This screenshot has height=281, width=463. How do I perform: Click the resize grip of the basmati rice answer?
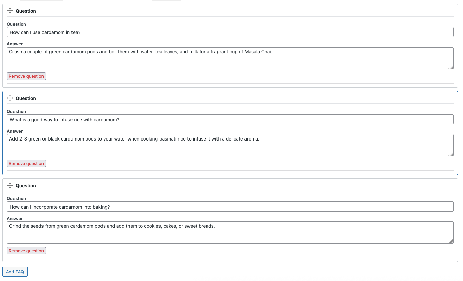click(x=451, y=154)
